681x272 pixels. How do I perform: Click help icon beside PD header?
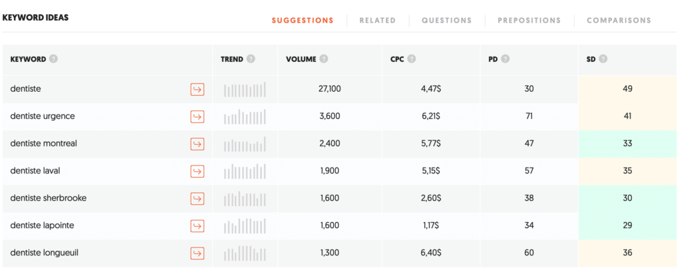pos(506,59)
